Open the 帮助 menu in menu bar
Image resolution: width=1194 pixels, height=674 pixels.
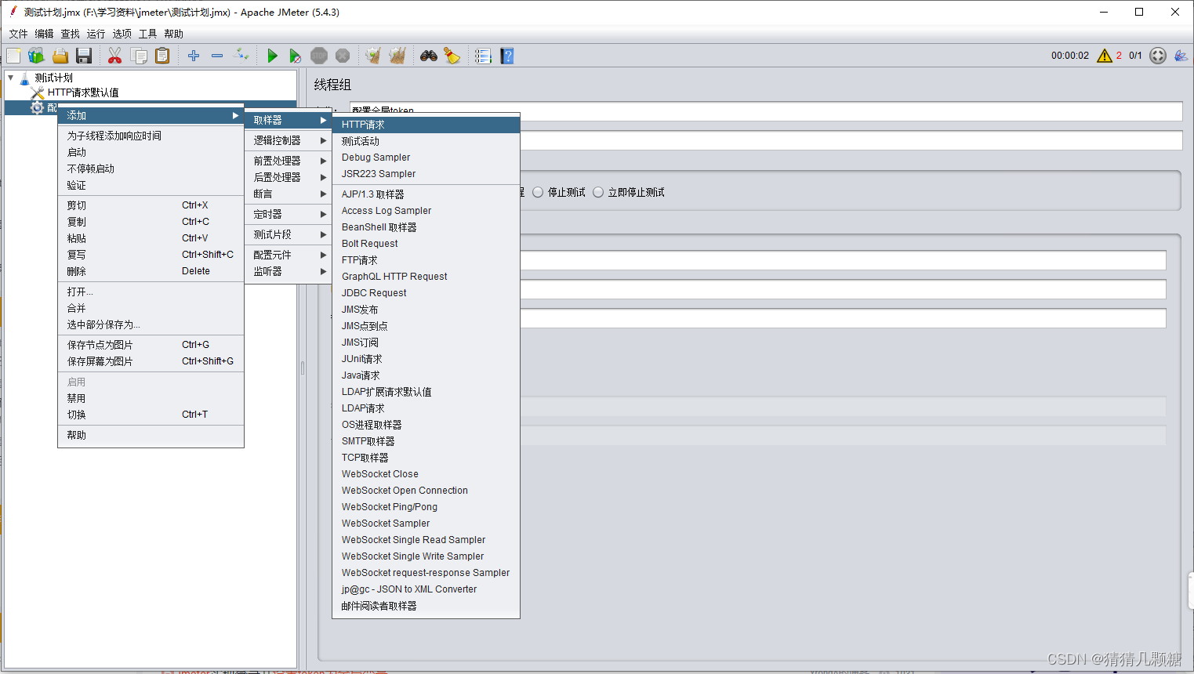[x=174, y=34]
